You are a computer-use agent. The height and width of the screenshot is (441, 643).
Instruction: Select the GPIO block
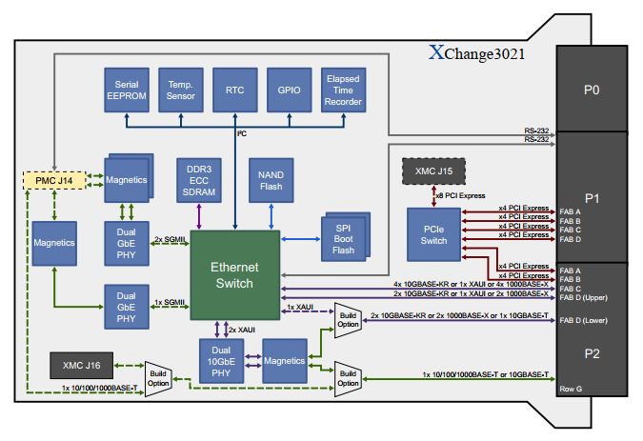tap(289, 90)
